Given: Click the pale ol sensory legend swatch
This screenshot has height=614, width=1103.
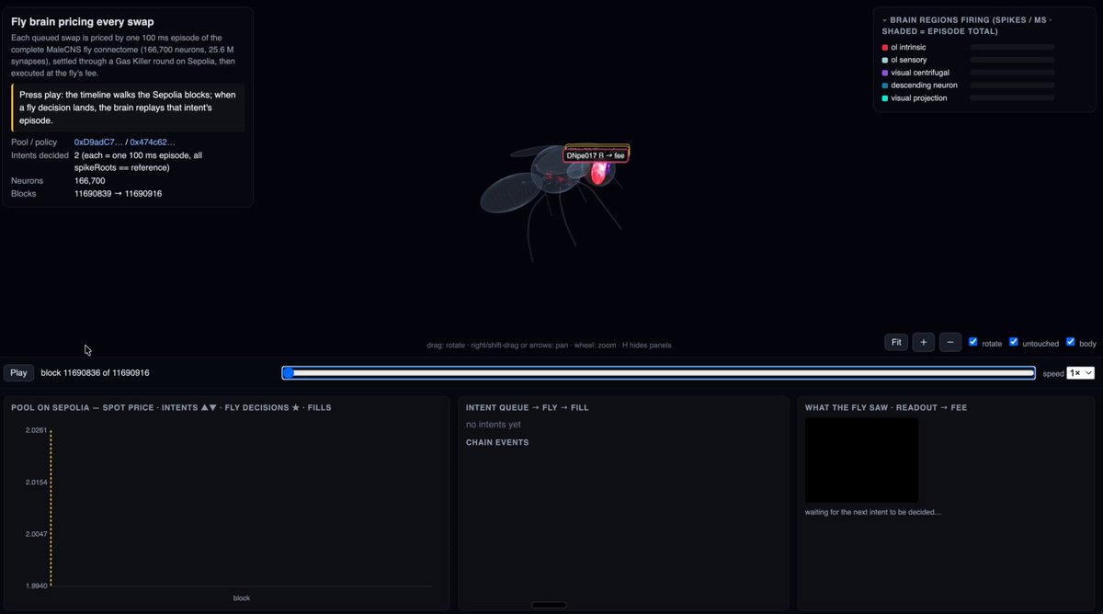Looking at the screenshot, I should [x=885, y=60].
